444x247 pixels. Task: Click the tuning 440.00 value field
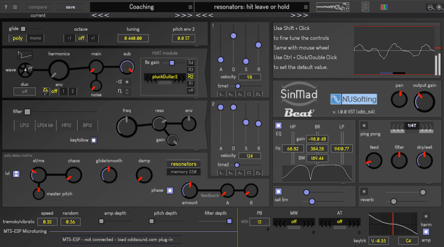(x=134, y=38)
